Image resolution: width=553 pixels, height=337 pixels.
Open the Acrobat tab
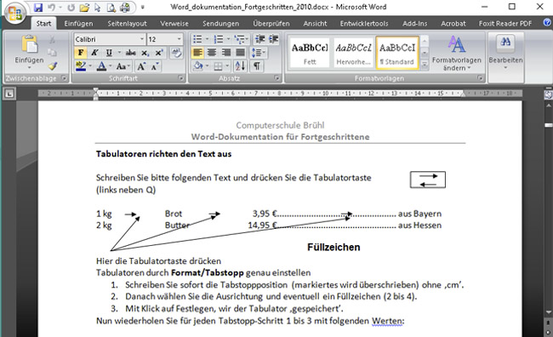tap(453, 24)
